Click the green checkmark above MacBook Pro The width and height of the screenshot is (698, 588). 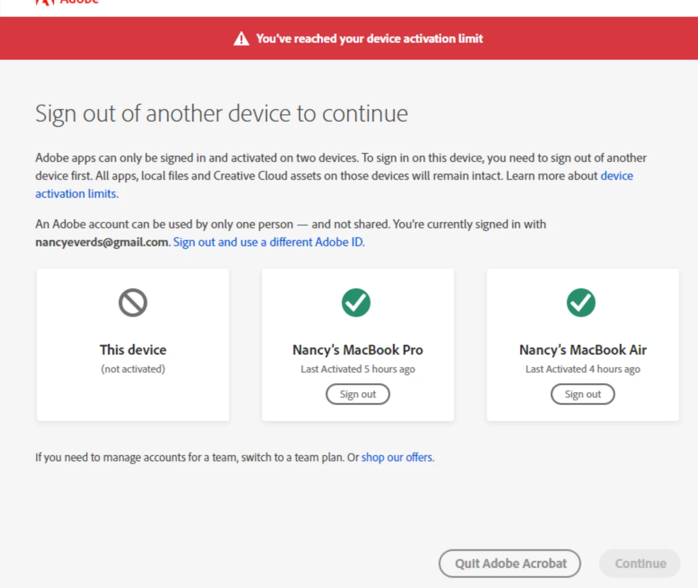point(356,303)
